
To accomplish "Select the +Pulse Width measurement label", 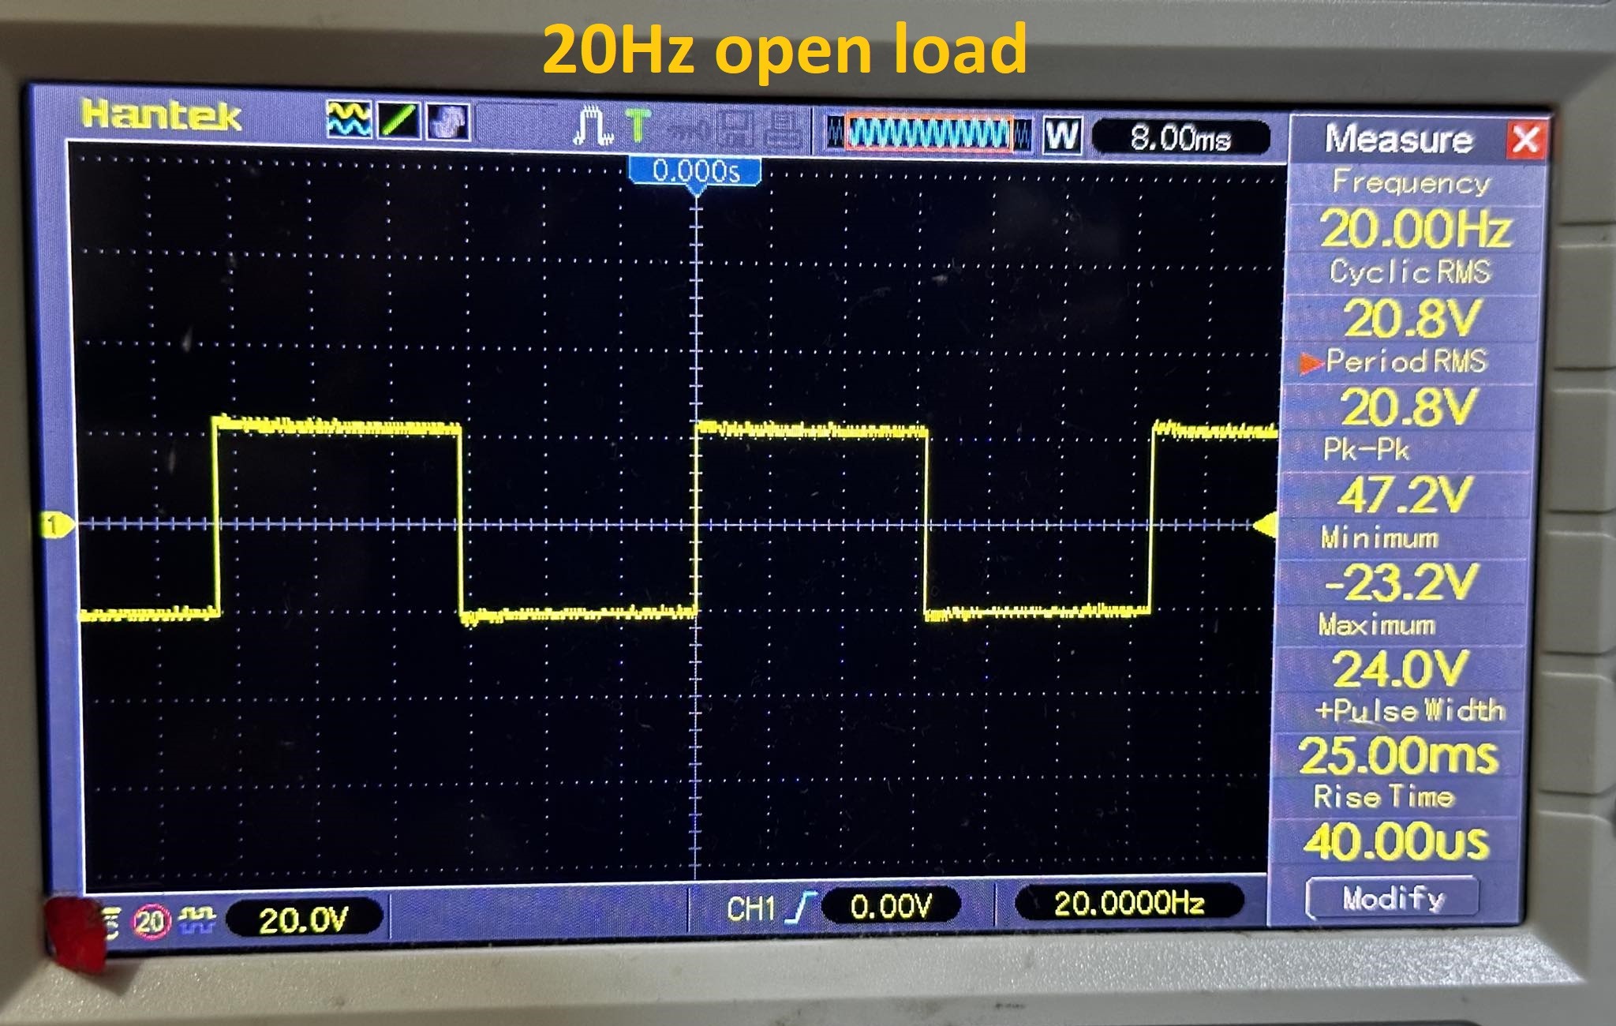I will (1409, 710).
